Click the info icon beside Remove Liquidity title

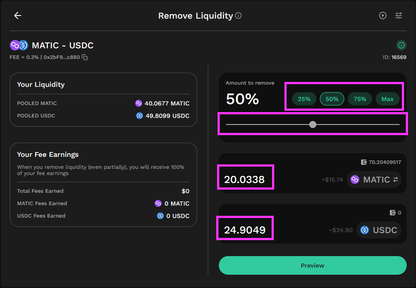pos(238,16)
